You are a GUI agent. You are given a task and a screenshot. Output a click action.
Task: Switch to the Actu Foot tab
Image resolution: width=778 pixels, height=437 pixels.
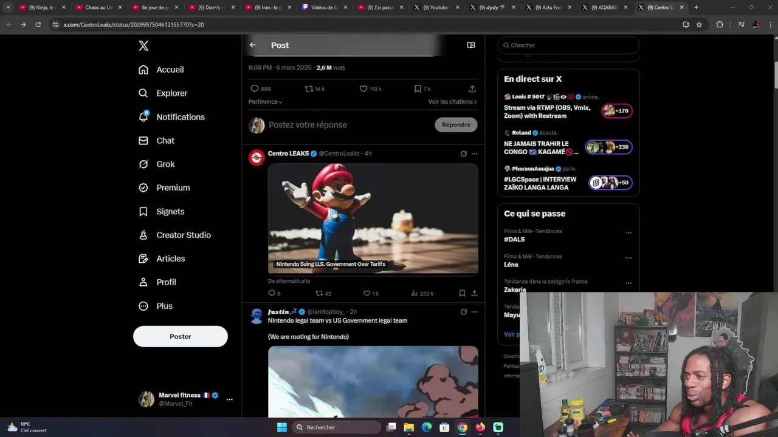(x=550, y=7)
